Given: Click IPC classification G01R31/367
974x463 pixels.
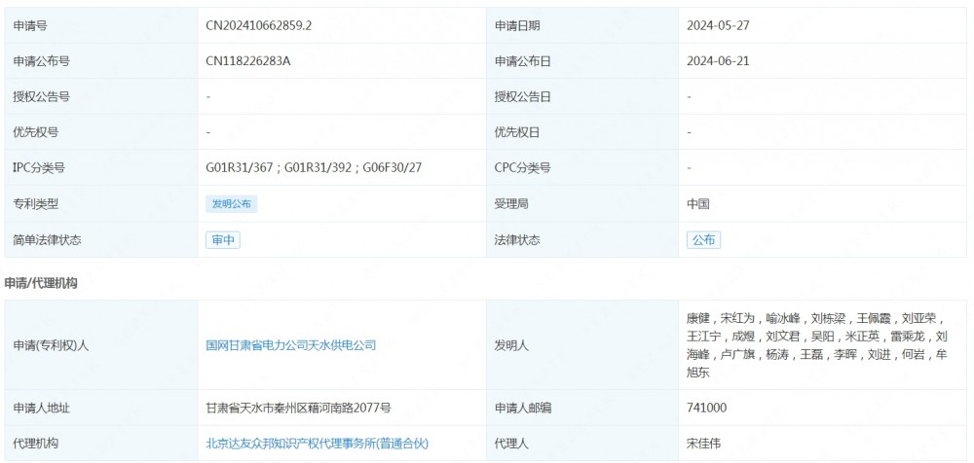Looking at the screenshot, I should [241, 168].
